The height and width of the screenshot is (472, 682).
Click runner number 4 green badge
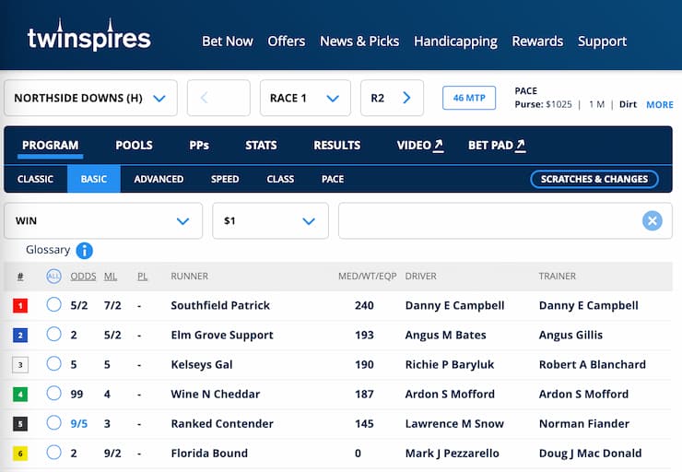tap(20, 395)
